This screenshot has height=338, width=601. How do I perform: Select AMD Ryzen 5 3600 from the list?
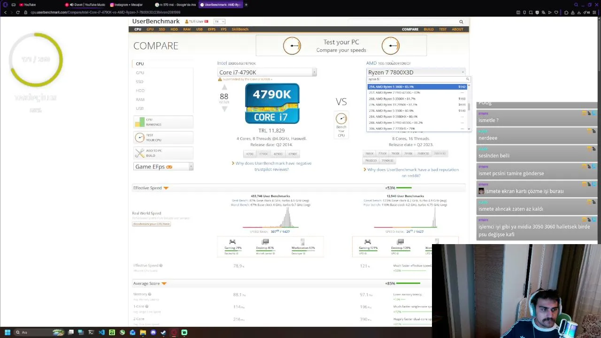[x=417, y=87]
